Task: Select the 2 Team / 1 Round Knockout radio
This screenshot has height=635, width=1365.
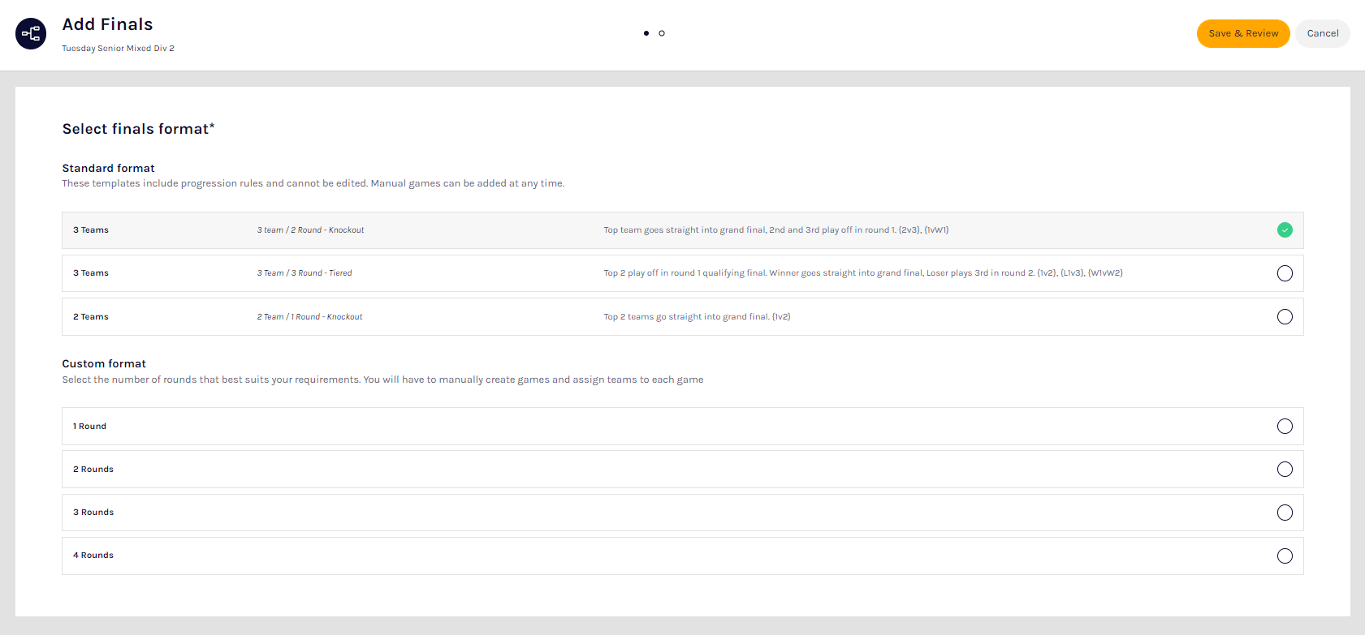Action: click(1284, 317)
